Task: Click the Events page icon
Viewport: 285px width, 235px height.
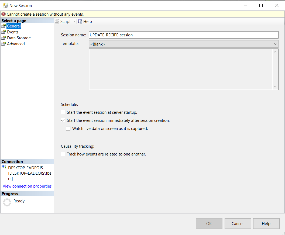Action: pos(4,32)
